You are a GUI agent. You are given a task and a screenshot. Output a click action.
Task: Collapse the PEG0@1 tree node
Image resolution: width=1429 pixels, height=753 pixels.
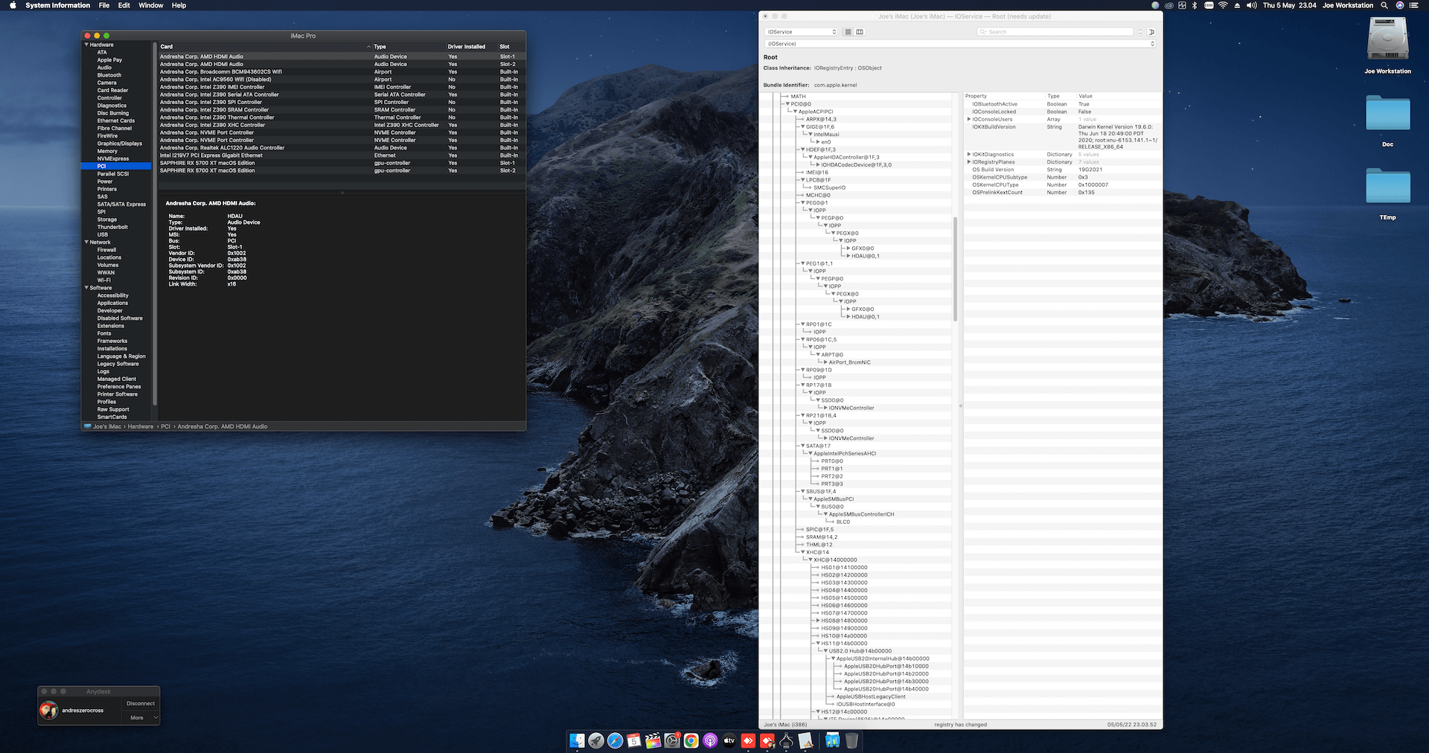pyautogui.click(x=802, y=202)
